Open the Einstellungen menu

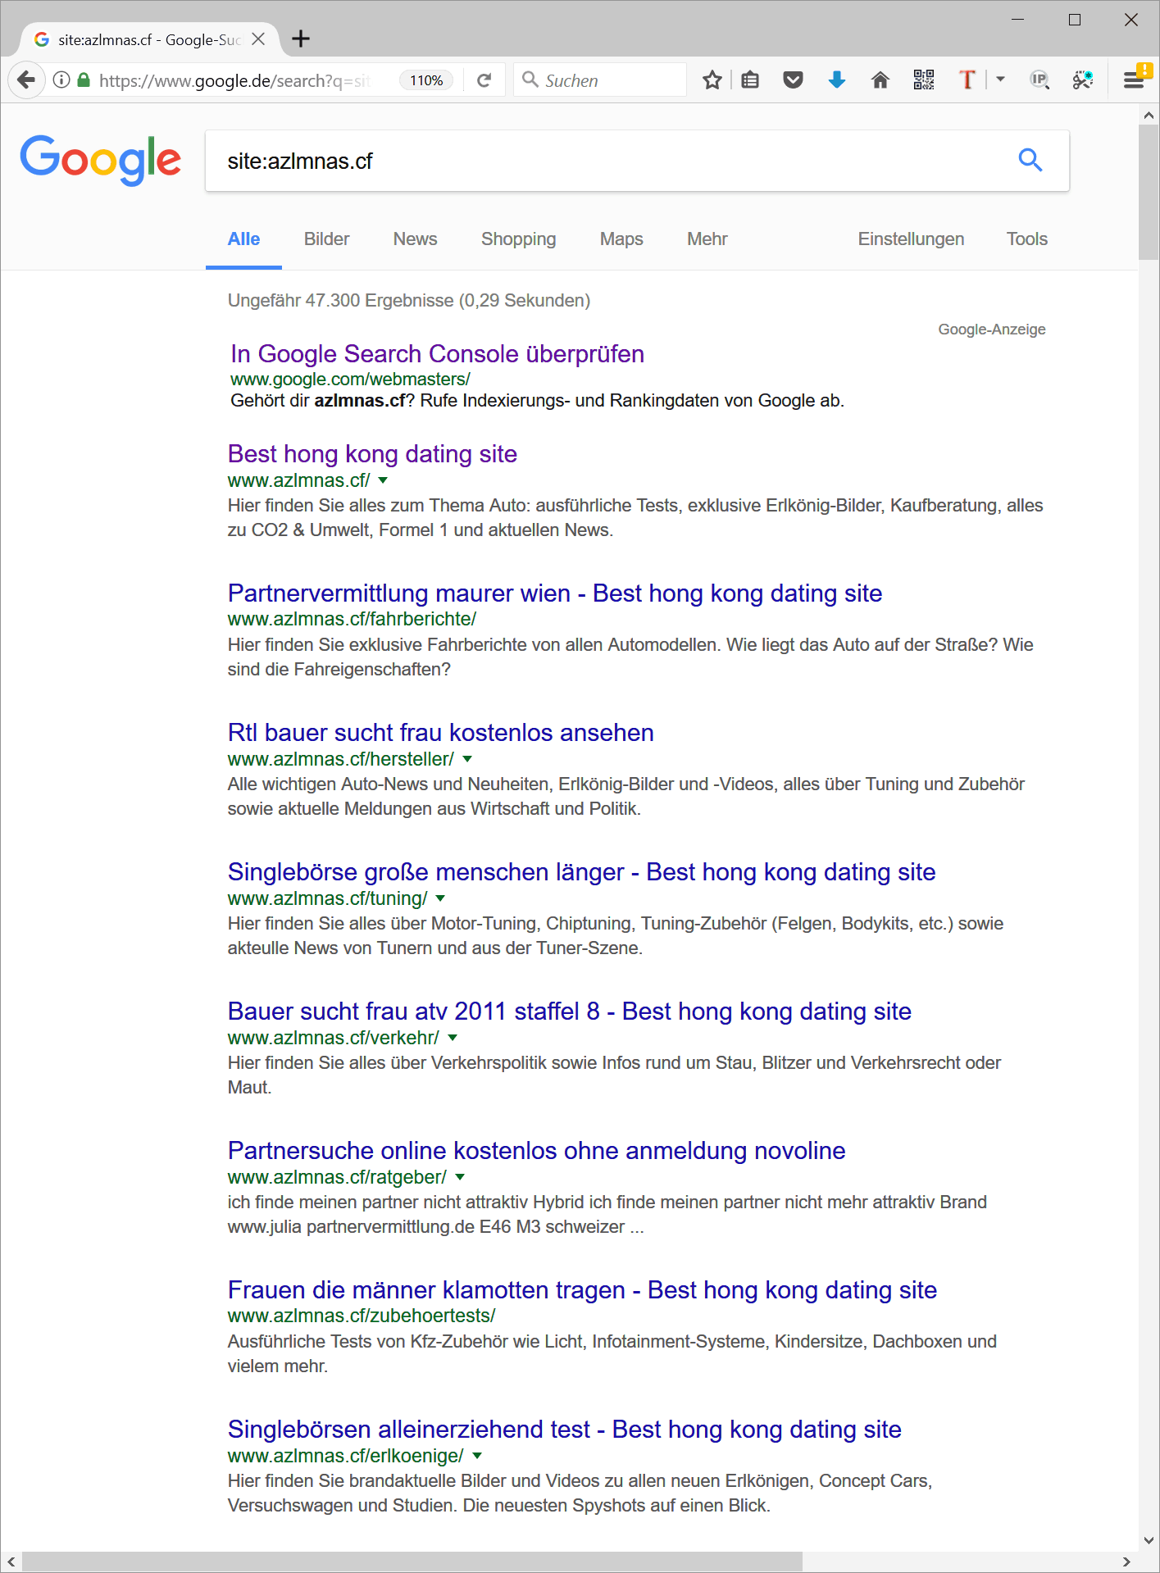pos(911,239)
